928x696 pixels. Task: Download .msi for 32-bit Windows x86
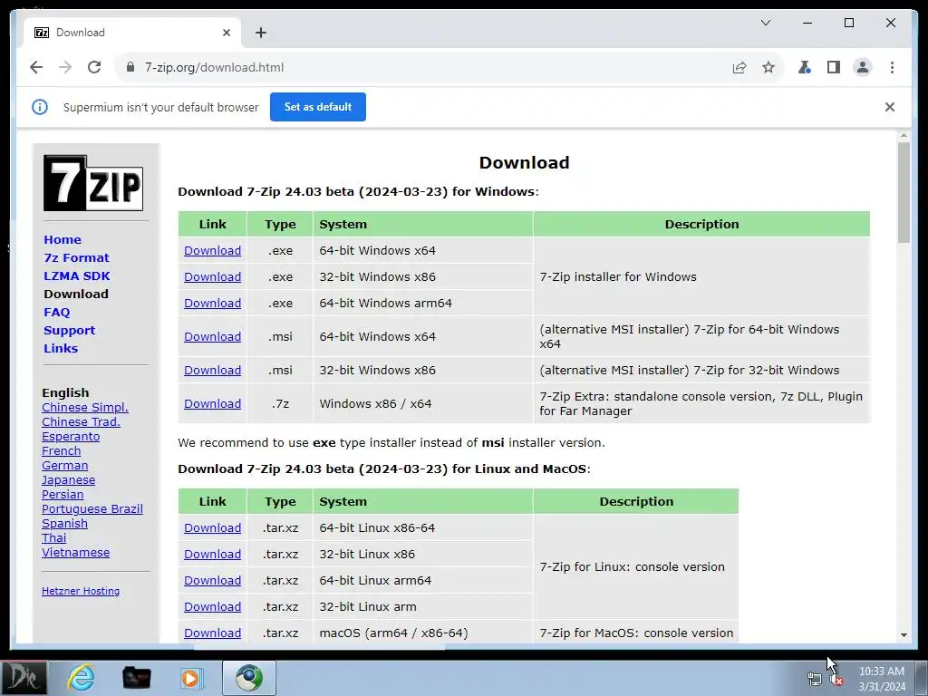(212, 370)
